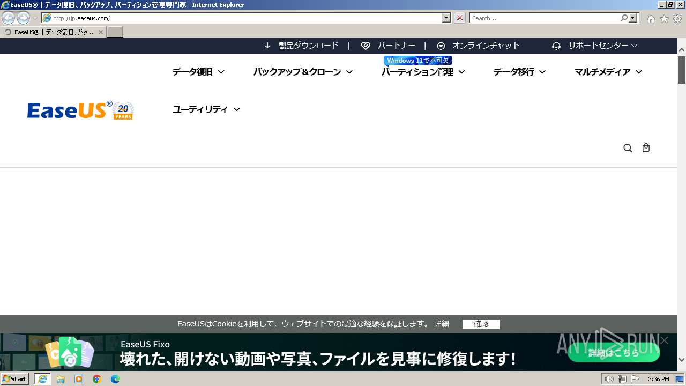Open the recent pages dropdown arrow
686x386 pixels.
coord(35,18)
